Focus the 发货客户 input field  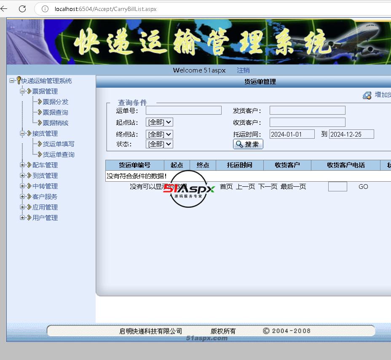[308, 110]
